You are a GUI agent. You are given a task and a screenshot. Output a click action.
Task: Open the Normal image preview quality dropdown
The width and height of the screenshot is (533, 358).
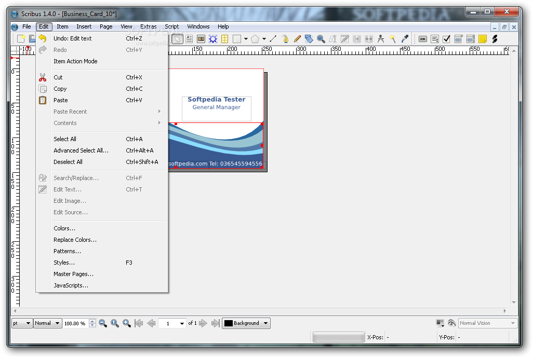48,323
